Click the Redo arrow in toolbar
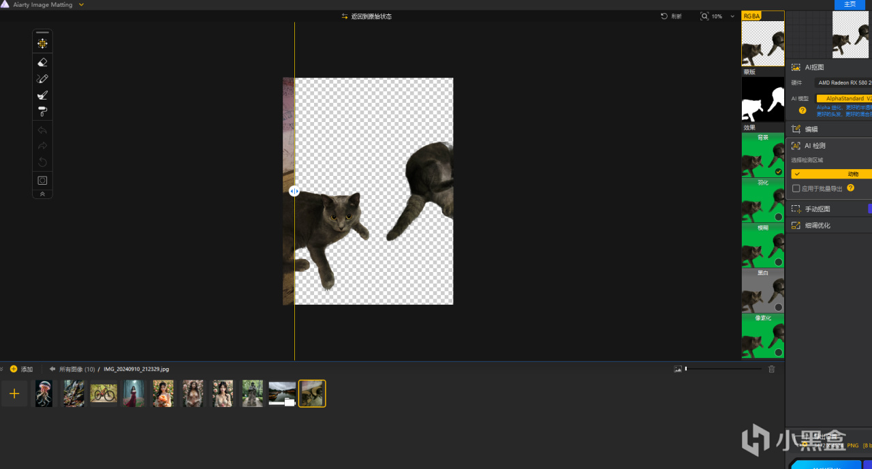 click(x=42, y=146)
